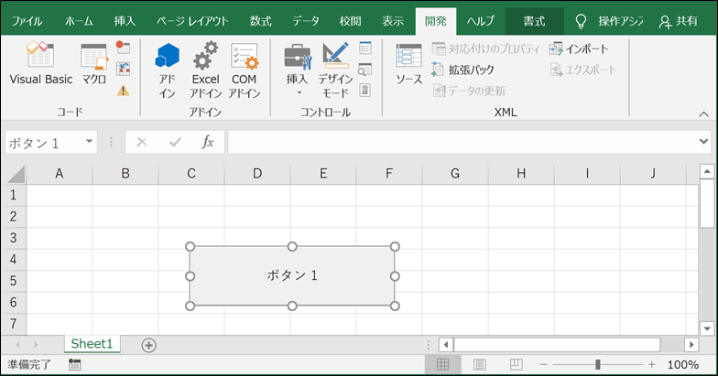Switch to the ページレイアウト tab

192,21
